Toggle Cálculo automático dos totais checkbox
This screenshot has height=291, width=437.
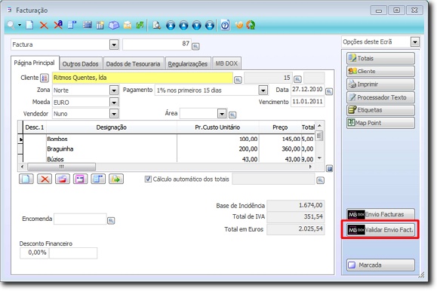tap(148, 179)
